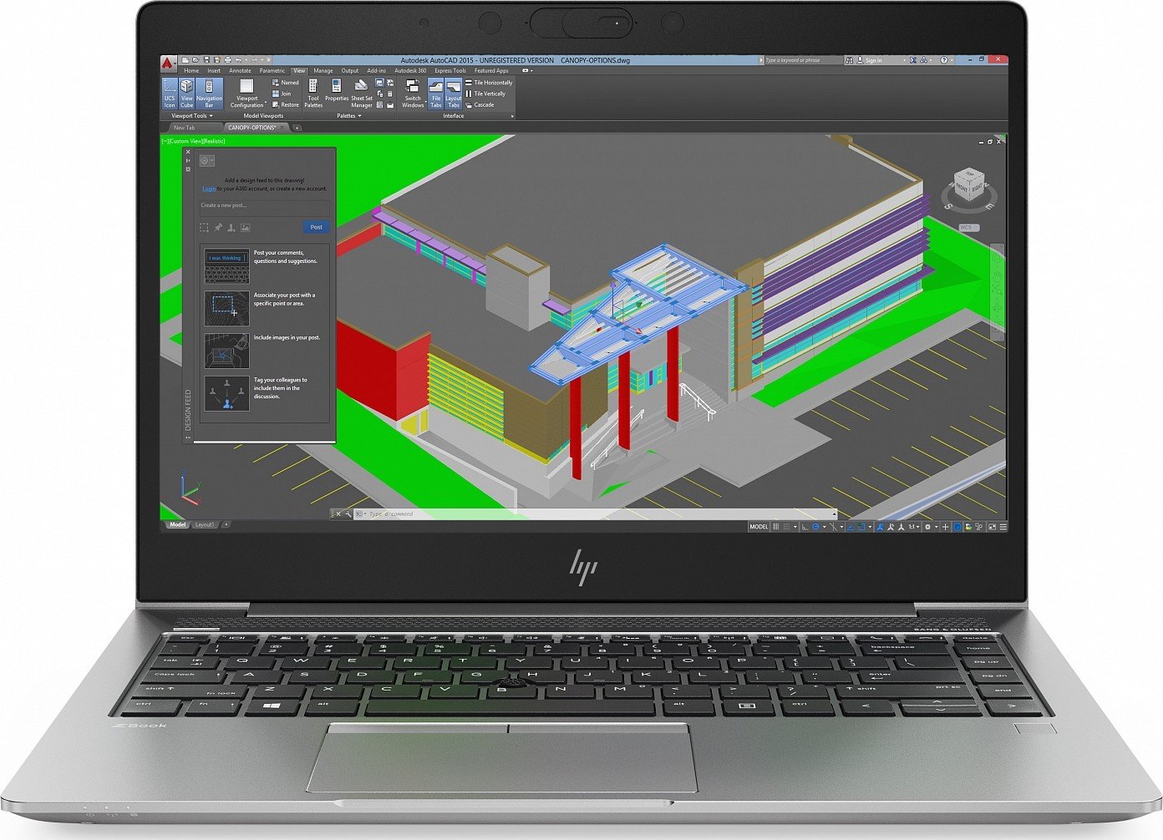Screen dimensions: 1163x840
Task: Click Cascade windows
Action: pos(480,104)
